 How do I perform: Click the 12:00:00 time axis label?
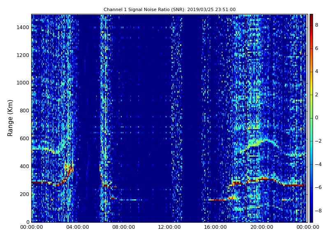pyautogui.click(x=169, y=227)
